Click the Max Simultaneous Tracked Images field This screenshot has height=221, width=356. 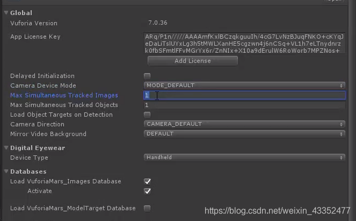[244, 95]
